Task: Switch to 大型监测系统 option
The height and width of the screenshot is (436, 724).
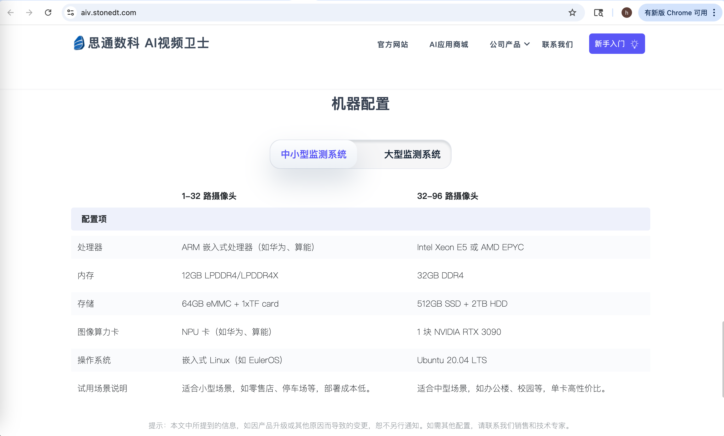Action: 412,154
